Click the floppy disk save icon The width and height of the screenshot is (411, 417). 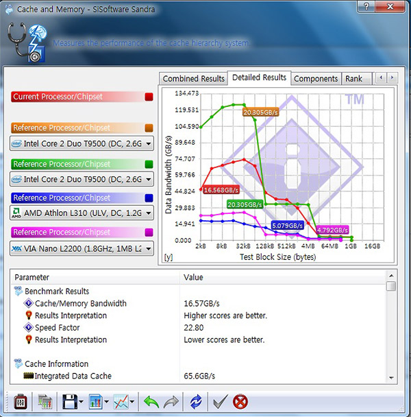pos(70,402)
